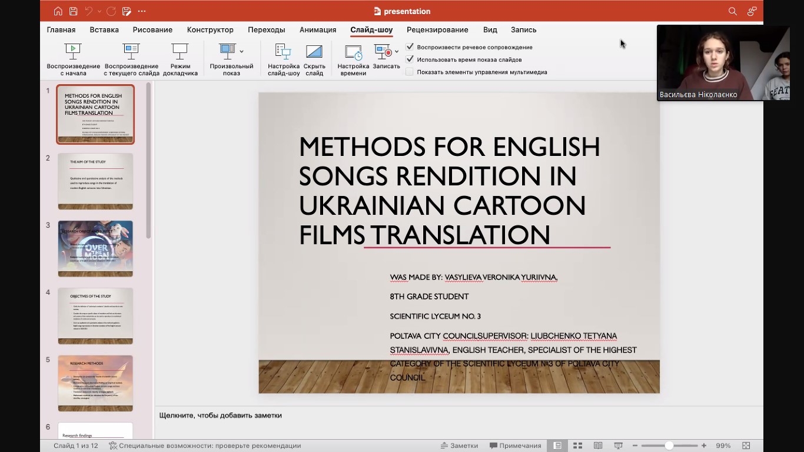This screenshot has height=452, width=804.
Task: Click the zoom out minus button
Action: (634, 446)
